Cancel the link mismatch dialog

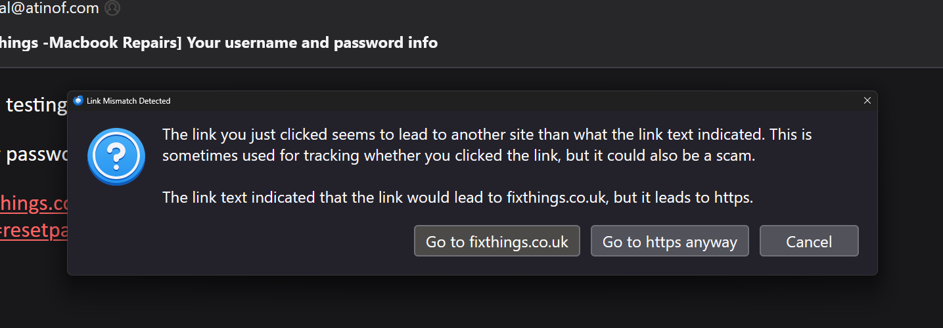809,241
